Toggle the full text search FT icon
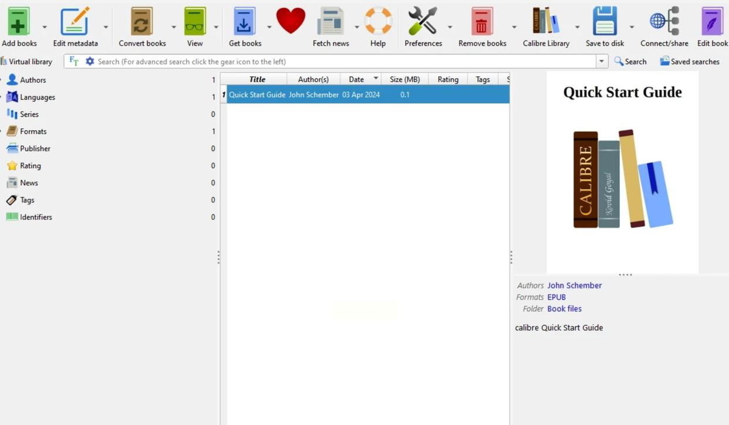Screen dimensions: 729x425 74,61
